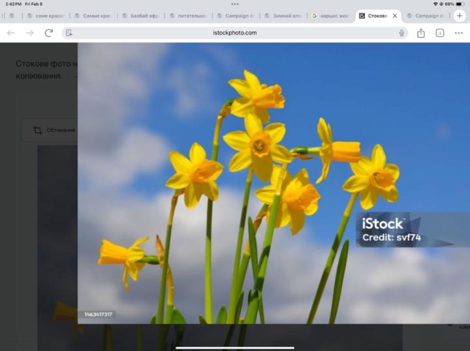
Task: Switch to the саме краси tab
Action: coord(46,16)
